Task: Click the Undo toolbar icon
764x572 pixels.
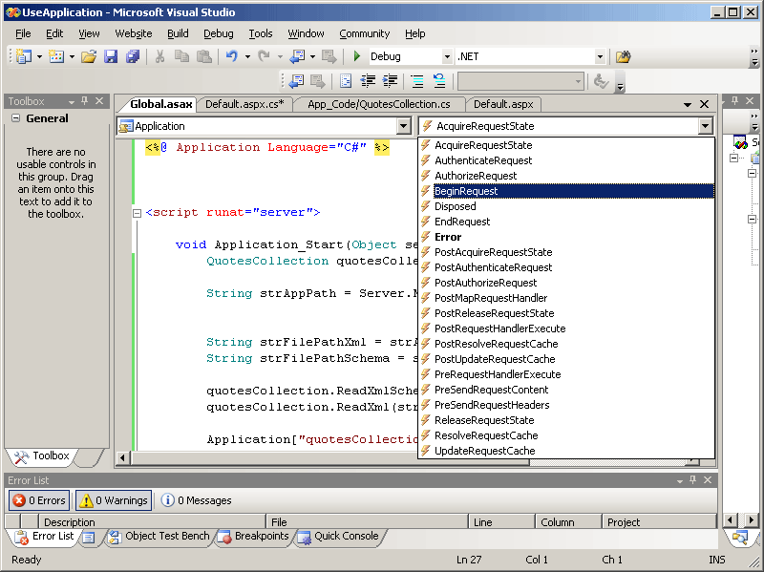Action: point(231,57)
